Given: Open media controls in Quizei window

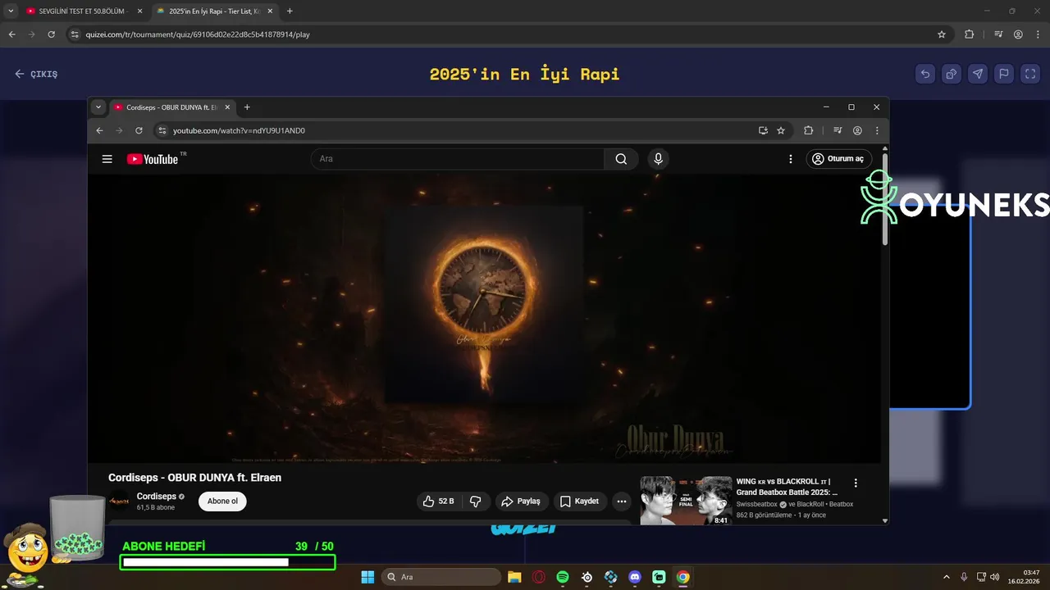Looking at the screenshot, I should [998, 34].
